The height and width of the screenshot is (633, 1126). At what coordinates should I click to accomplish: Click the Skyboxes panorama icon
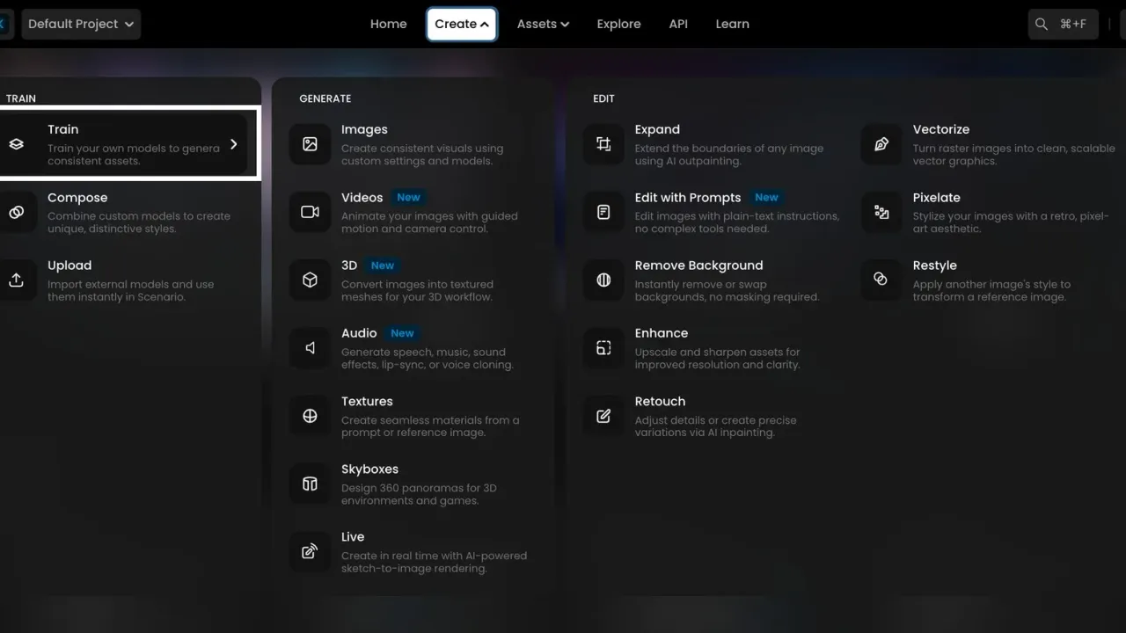tap(310, 484)
